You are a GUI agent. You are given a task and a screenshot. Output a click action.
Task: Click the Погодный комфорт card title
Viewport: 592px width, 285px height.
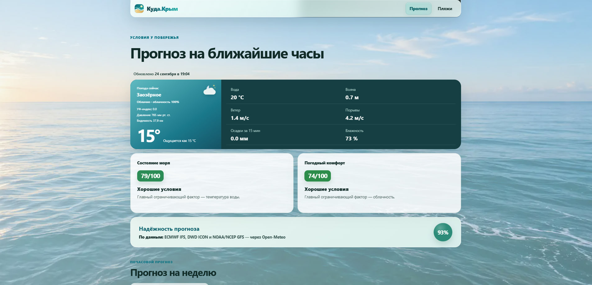click(x=325, y=163)
